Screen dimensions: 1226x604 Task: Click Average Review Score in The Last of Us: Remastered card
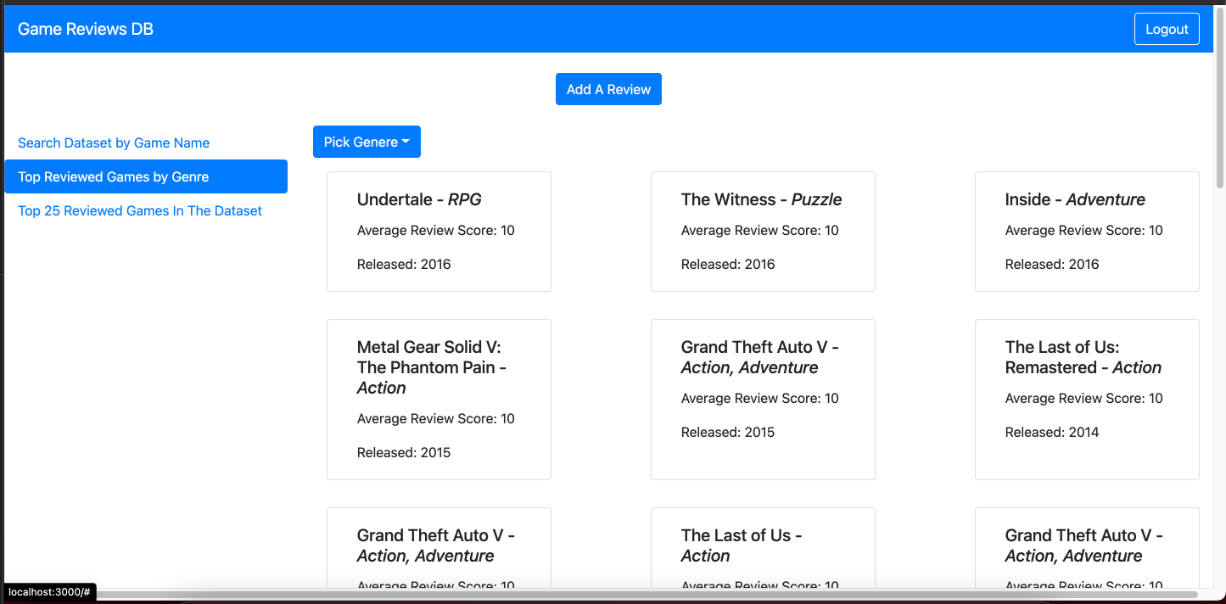[x=1083, y=399]
